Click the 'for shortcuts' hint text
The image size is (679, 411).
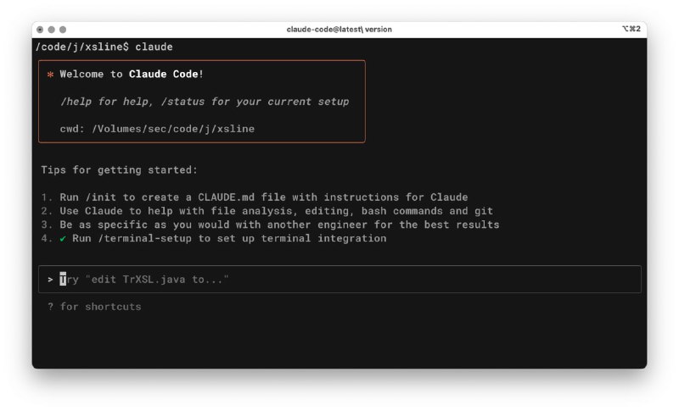(x=100, y=307)
